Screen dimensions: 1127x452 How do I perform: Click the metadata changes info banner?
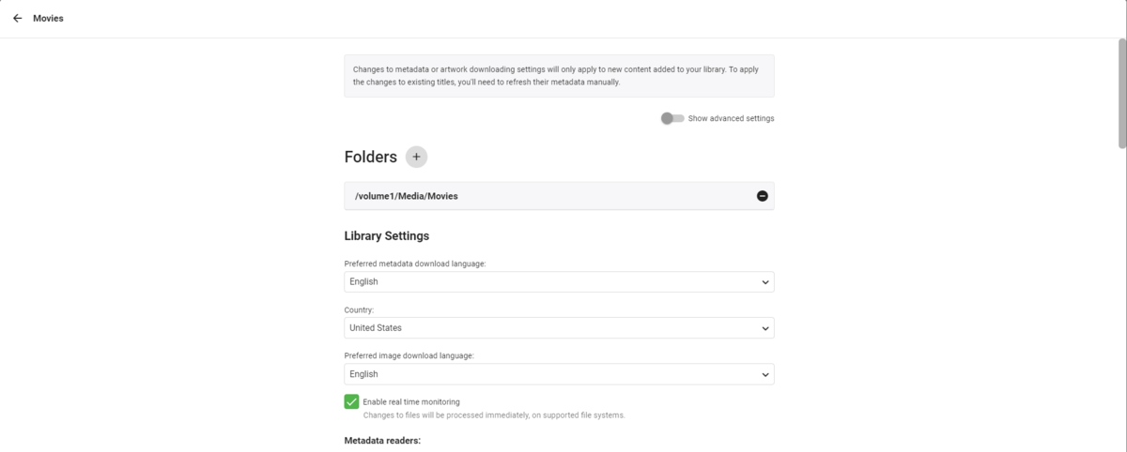point(559,76)
